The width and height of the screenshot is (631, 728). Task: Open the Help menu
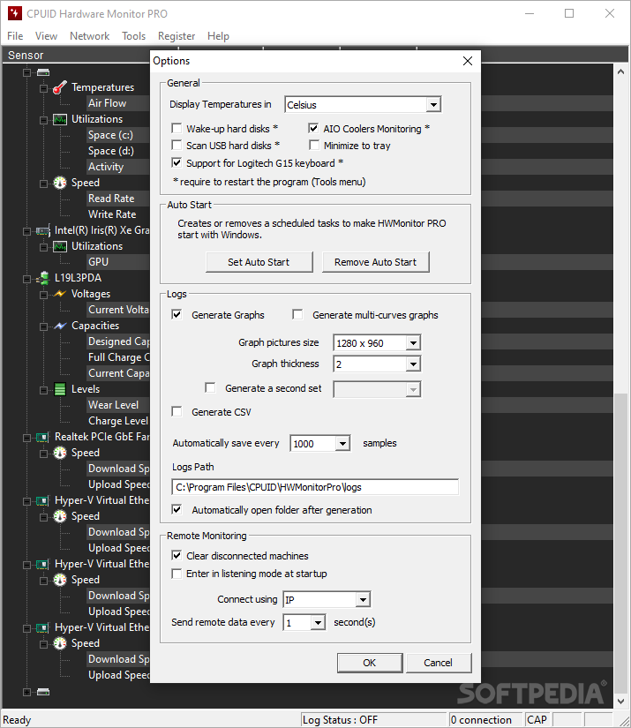(x=218, y=36)
